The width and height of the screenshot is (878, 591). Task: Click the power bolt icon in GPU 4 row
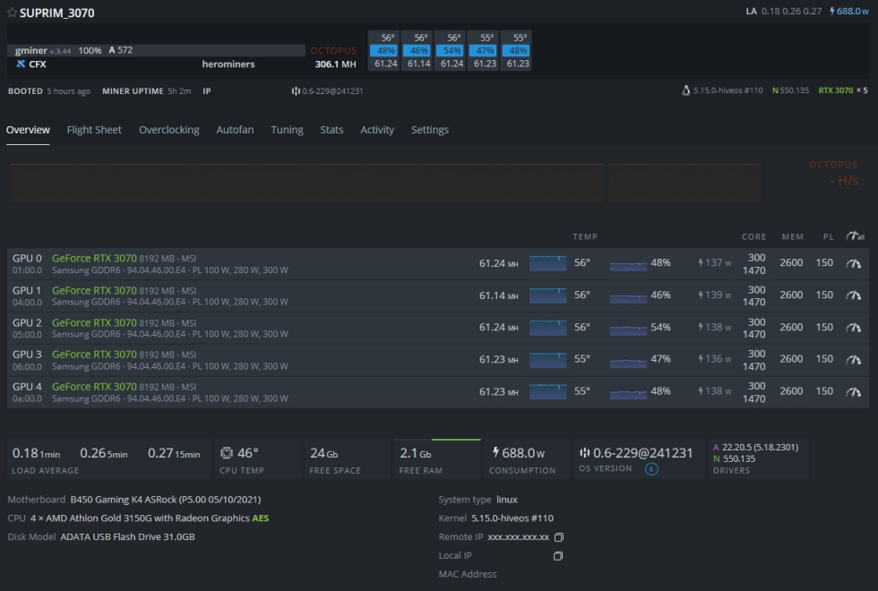(x=701, y=391)
